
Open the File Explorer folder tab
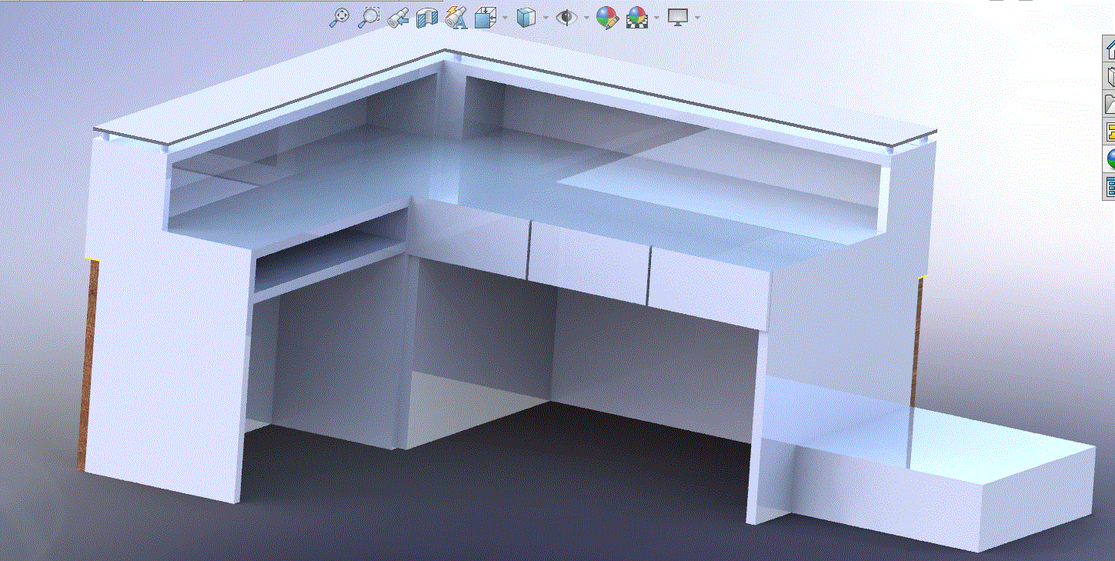(x=1110, y=104)
